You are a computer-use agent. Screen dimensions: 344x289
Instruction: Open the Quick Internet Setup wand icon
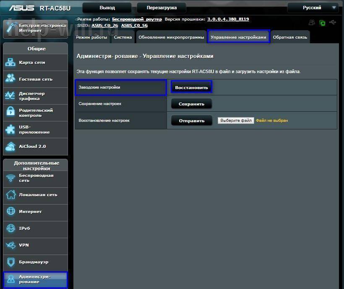pyautogui.click(x=11, y=28)
